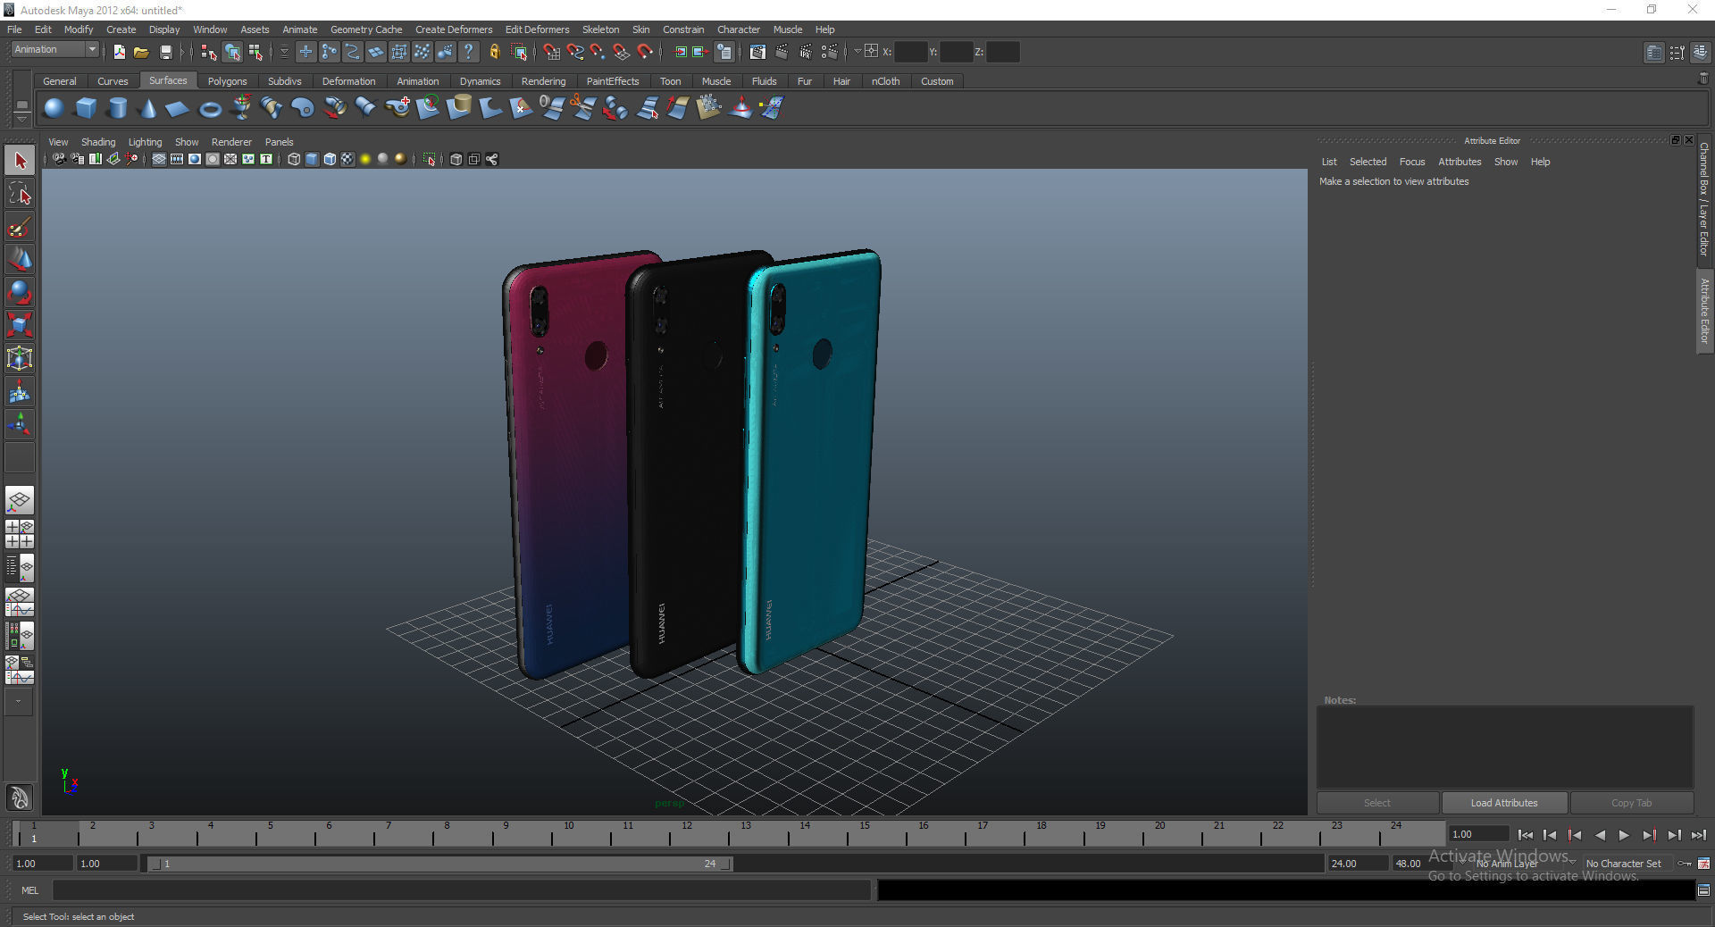Switch to single perspective view layout
Viewport: 1715px width, 927px height.
(20, 500)
